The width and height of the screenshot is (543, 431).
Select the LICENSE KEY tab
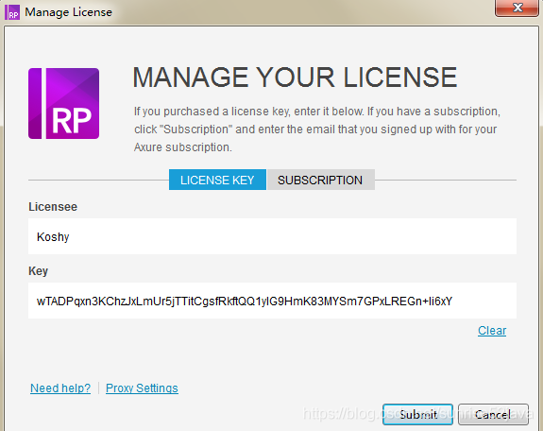click(217, 180)
